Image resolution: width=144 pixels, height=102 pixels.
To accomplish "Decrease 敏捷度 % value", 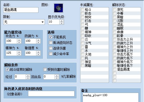I will pyautogui.click(x=38, y=54).
